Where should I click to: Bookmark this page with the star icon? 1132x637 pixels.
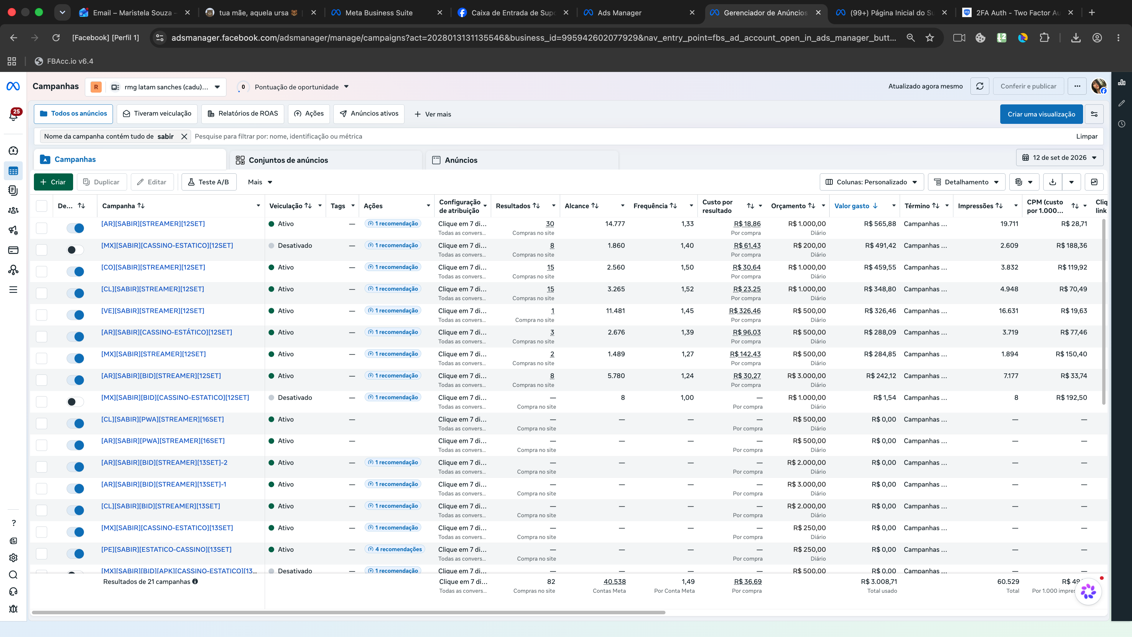[929, 38]
